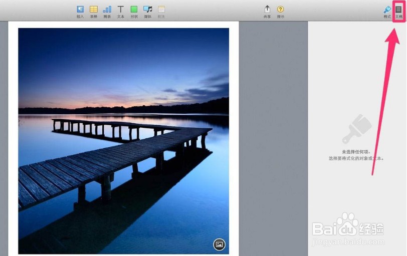Click the dimmed 批注 (Comment) icon
The image size is (407, 256).
[x=161, y=12]
